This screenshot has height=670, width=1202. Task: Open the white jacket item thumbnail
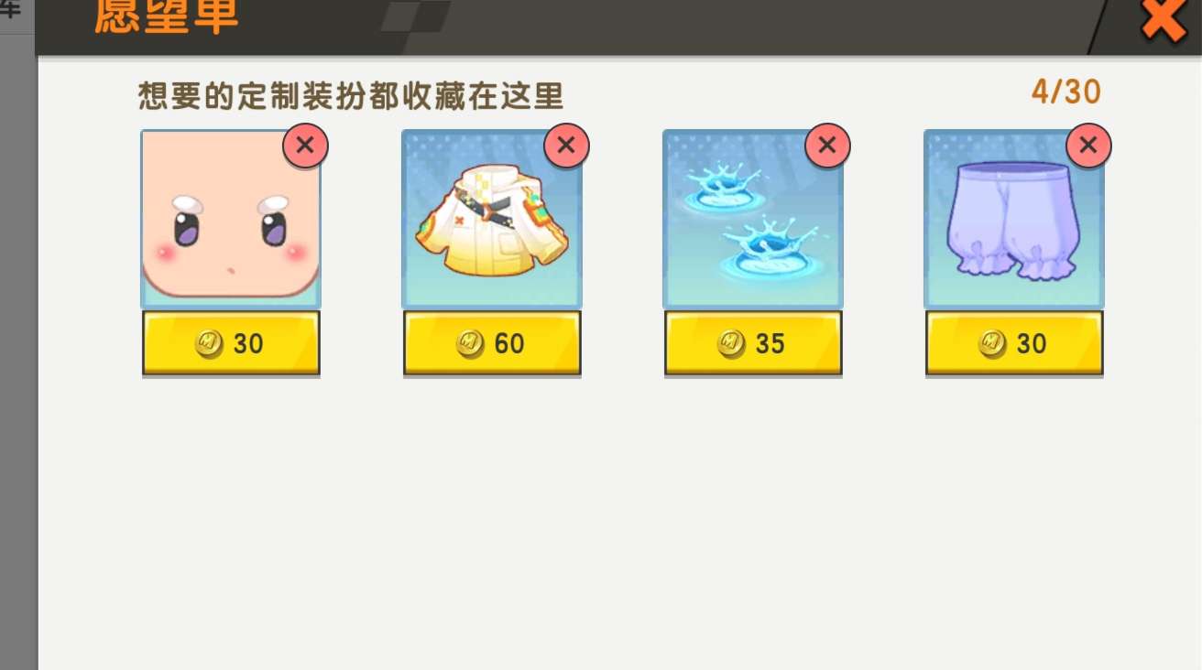click(x=492, y=218)
